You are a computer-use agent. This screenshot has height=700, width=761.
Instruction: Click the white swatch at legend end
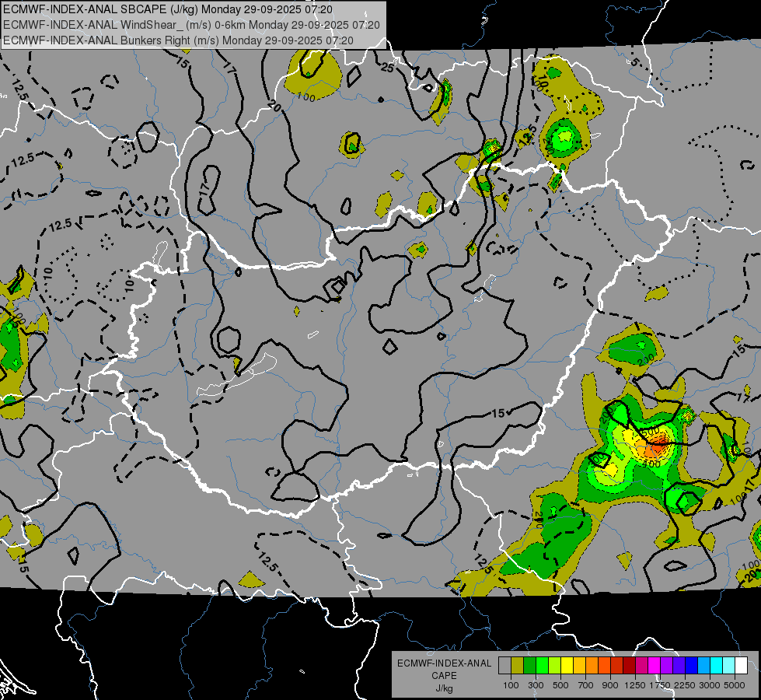pyautogui.click(x=742, y=665)
